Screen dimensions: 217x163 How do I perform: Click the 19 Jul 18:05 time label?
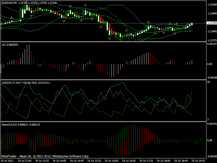tap(164, 161)
